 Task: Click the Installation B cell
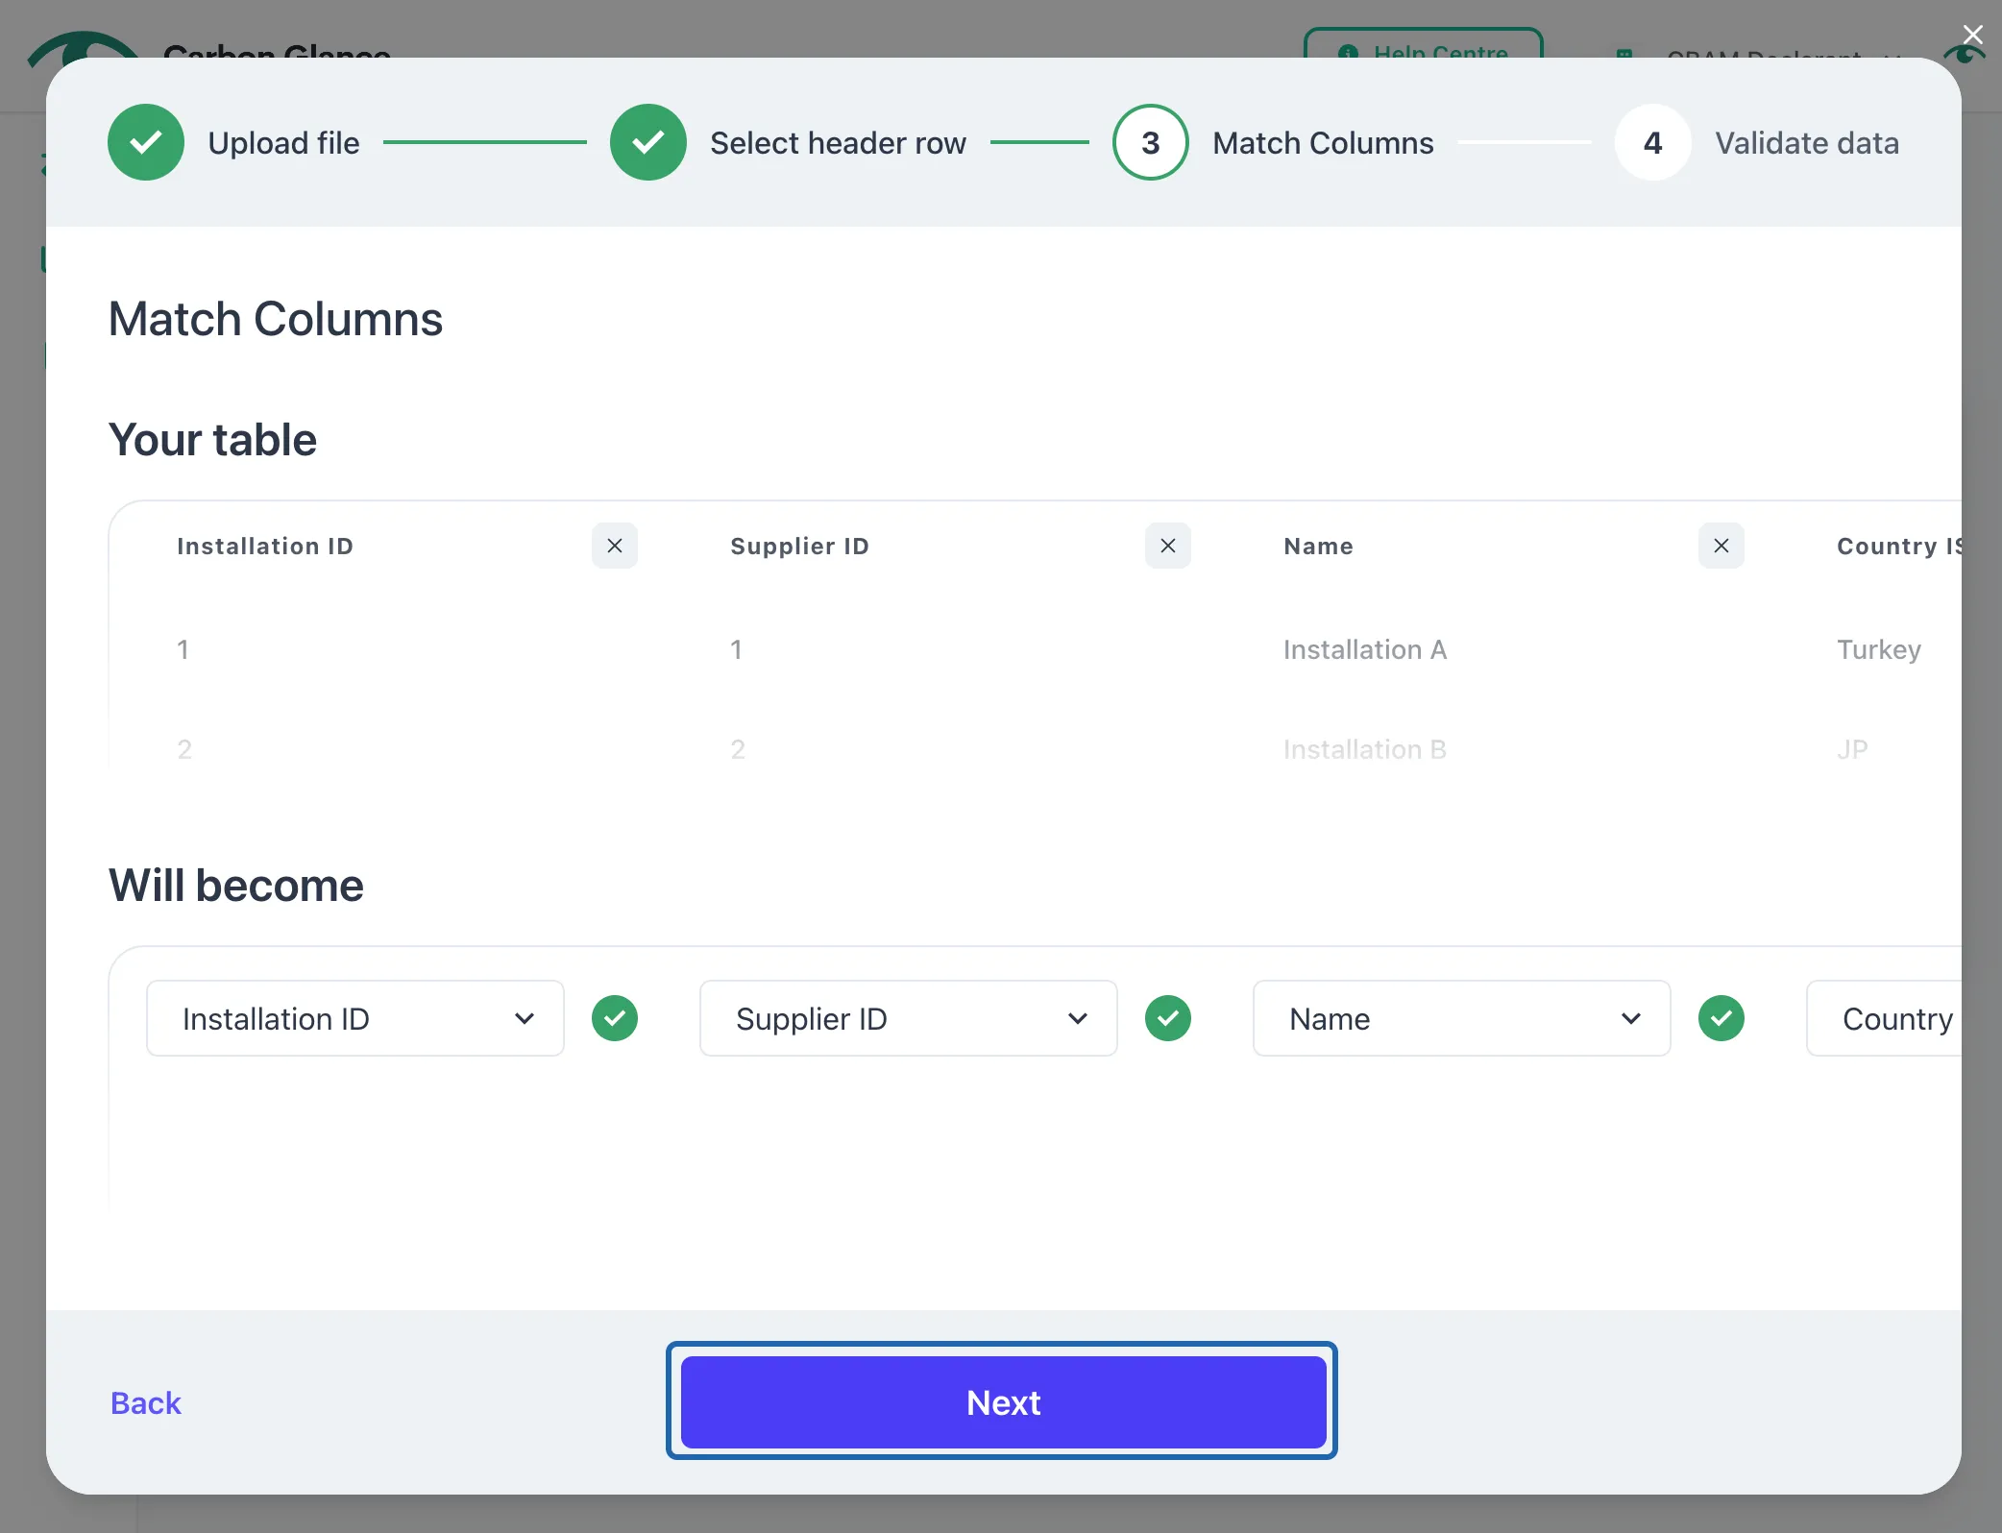(1365, 749)
